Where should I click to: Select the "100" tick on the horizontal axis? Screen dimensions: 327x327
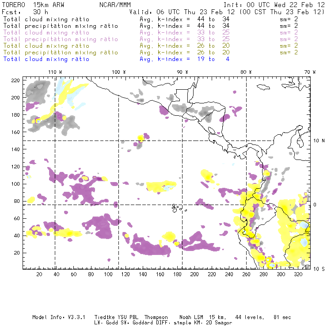108,274
